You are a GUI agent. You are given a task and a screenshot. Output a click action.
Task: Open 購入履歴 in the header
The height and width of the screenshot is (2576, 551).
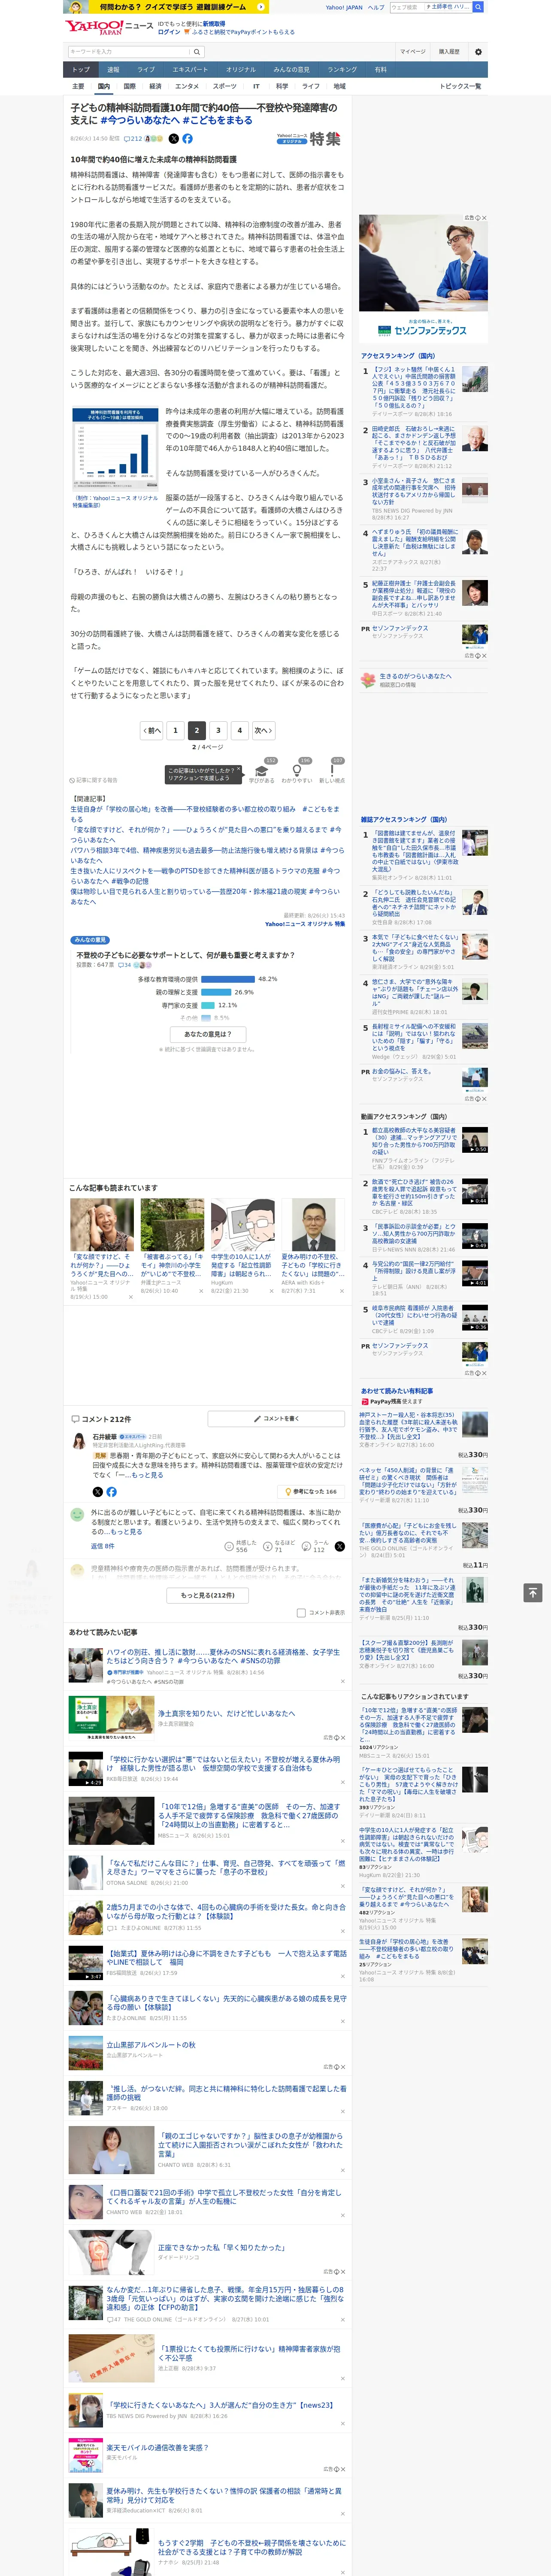449,52
